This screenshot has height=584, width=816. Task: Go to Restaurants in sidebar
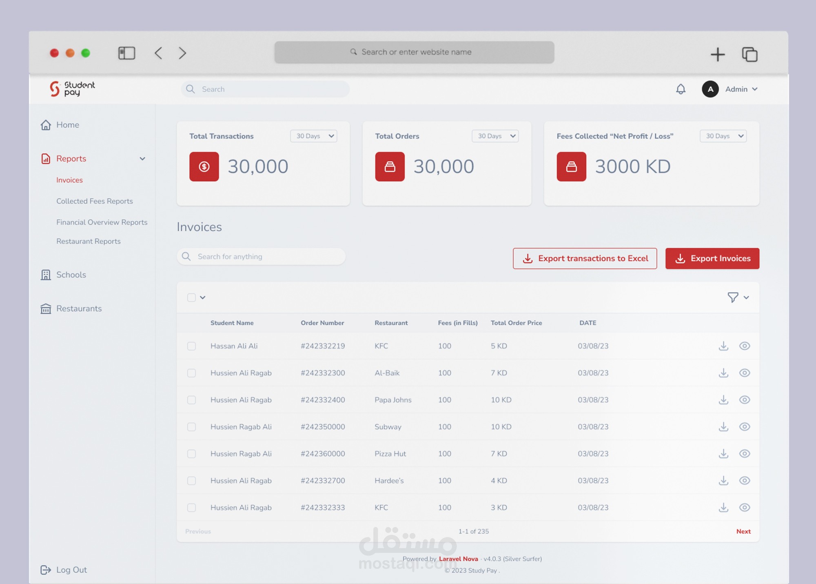click(79, 309)
